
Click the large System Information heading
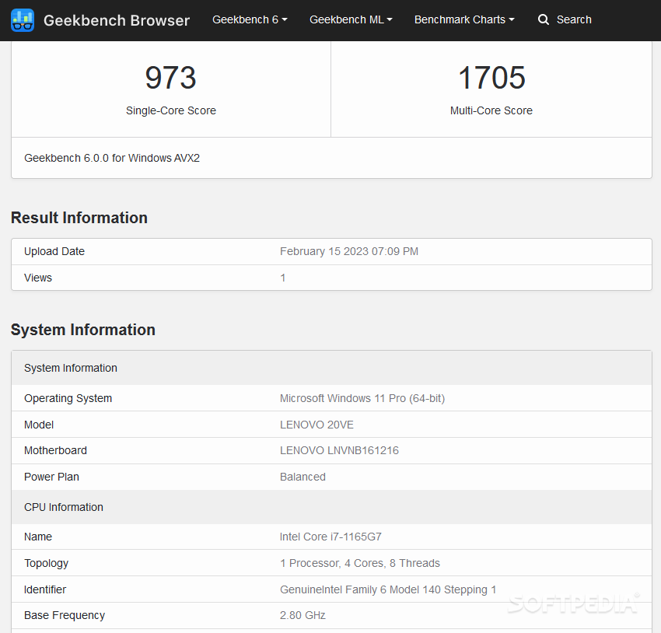coord(83,330)
